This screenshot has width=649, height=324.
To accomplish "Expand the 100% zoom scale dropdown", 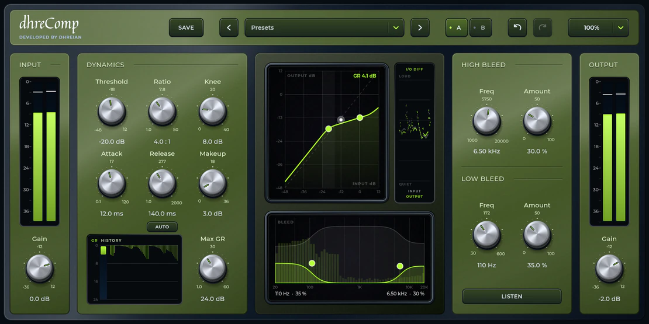I will point(598,27).
